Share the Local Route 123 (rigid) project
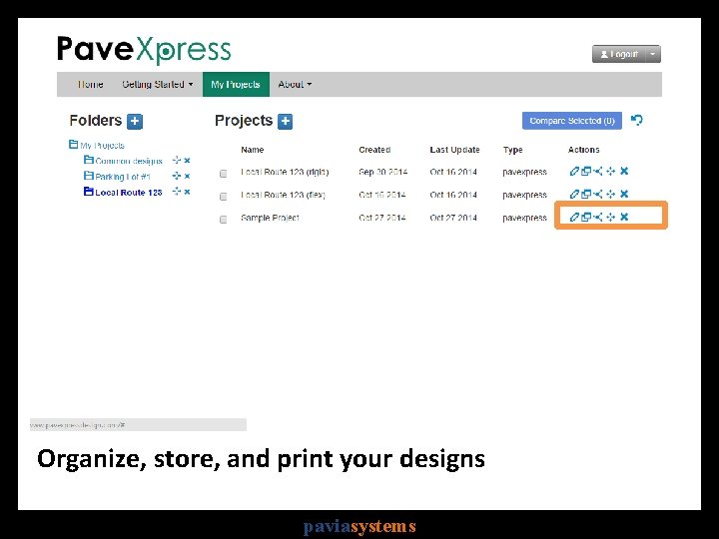This screenshot has height=539, width=719. (x=597, y=172)
